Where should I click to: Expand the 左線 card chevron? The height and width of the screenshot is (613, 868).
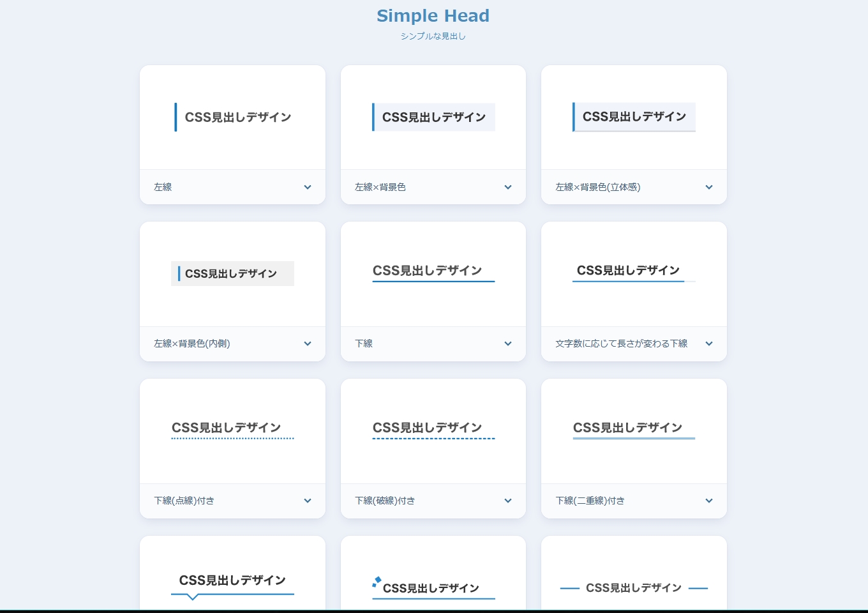click(x=308, y=187)
